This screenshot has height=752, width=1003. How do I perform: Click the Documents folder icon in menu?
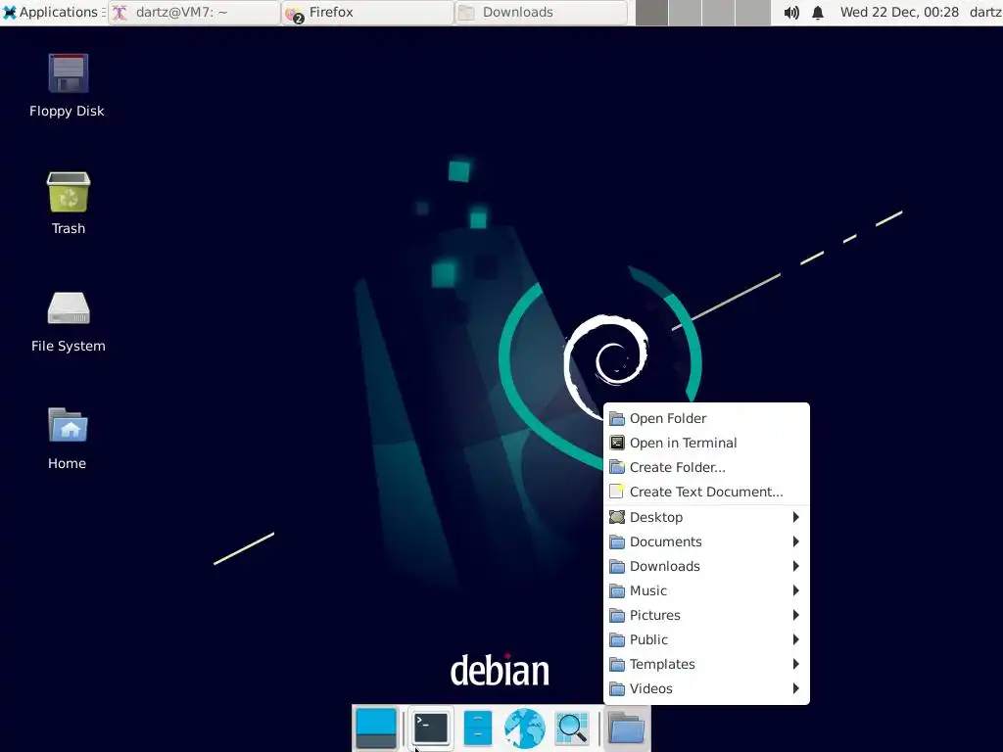(617, 541)
